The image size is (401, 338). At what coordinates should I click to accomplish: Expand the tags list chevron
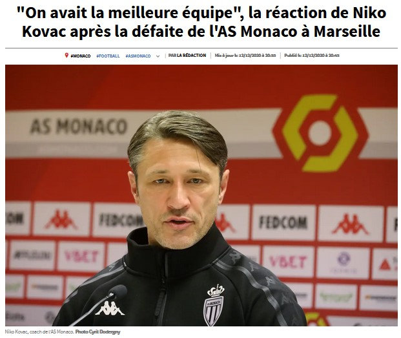pyautogui.click(x=158, y=56)
